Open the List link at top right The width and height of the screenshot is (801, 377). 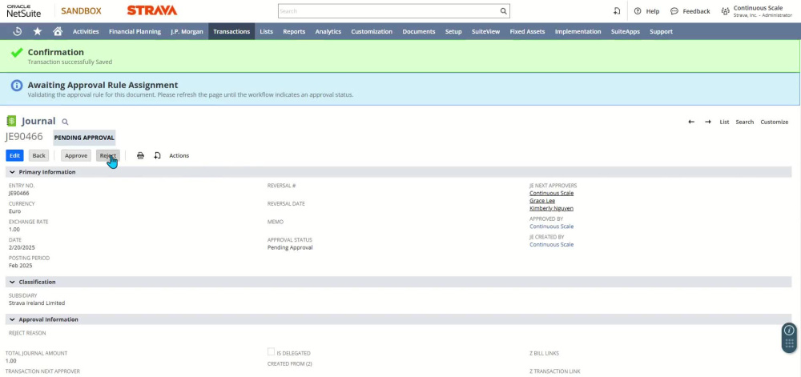click(724, 122)
